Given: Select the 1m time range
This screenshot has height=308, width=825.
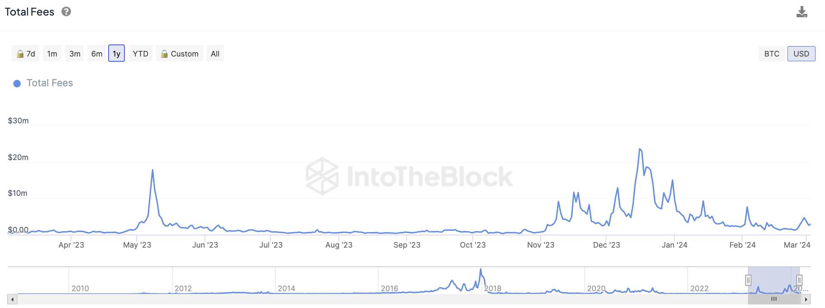Looking at the screenshot, I should [52, 54].
